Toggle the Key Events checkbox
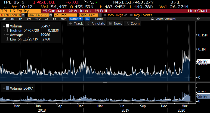Viewport: 210px width, 113px height. click(x=131, y=15)
